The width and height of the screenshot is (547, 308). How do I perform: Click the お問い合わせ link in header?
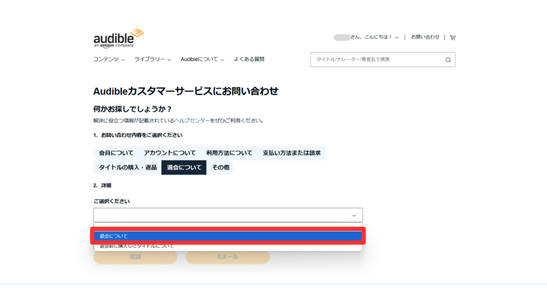425,37
